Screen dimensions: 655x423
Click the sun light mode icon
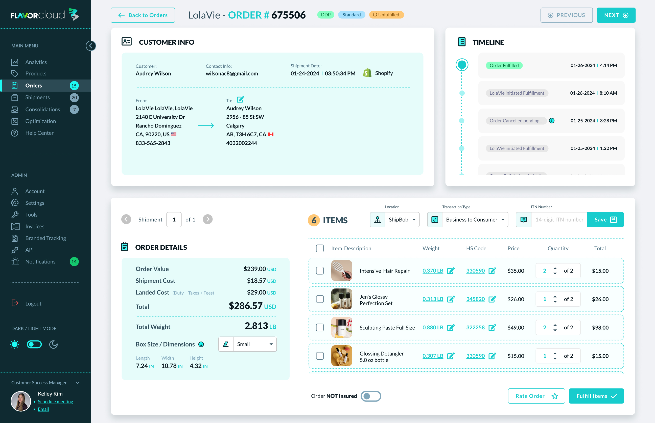pos(15,344)
